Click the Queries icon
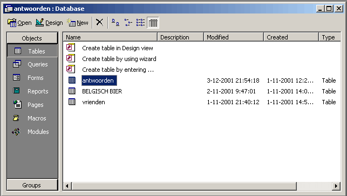Viewport: 347px width, 196px height. 17,64
